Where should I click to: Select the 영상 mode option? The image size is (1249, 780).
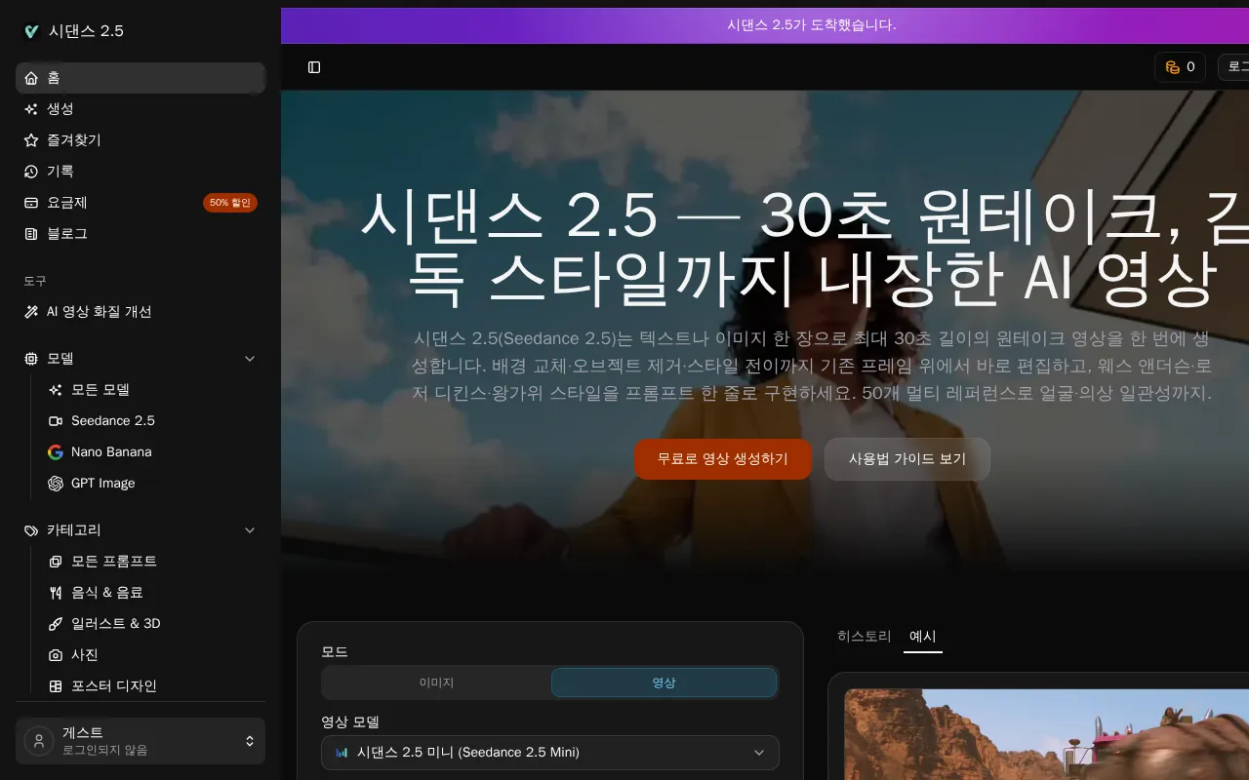click(665, 682)
